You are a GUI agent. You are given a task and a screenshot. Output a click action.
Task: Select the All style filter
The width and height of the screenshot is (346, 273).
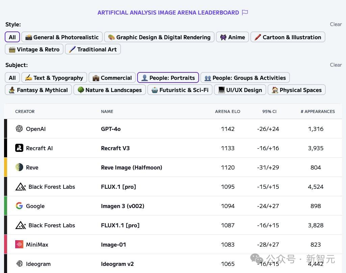click(13, 37)
